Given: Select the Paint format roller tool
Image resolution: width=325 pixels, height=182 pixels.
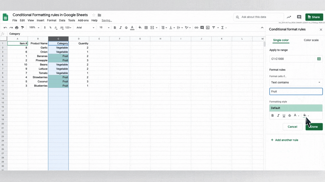Looking at the screenshot, I should [22, 28].
